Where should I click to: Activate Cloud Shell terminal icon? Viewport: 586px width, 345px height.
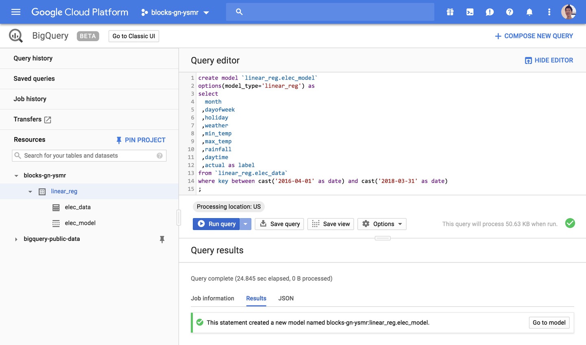tap(470, 12)
